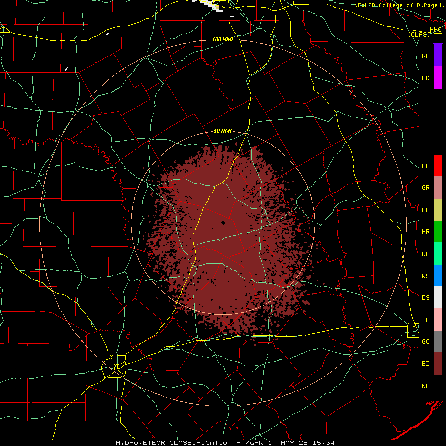Image resolution: width=446 pixels, height=446 pixels.
Task: Click the RA legend label
Action: click(x=426, y=254)
